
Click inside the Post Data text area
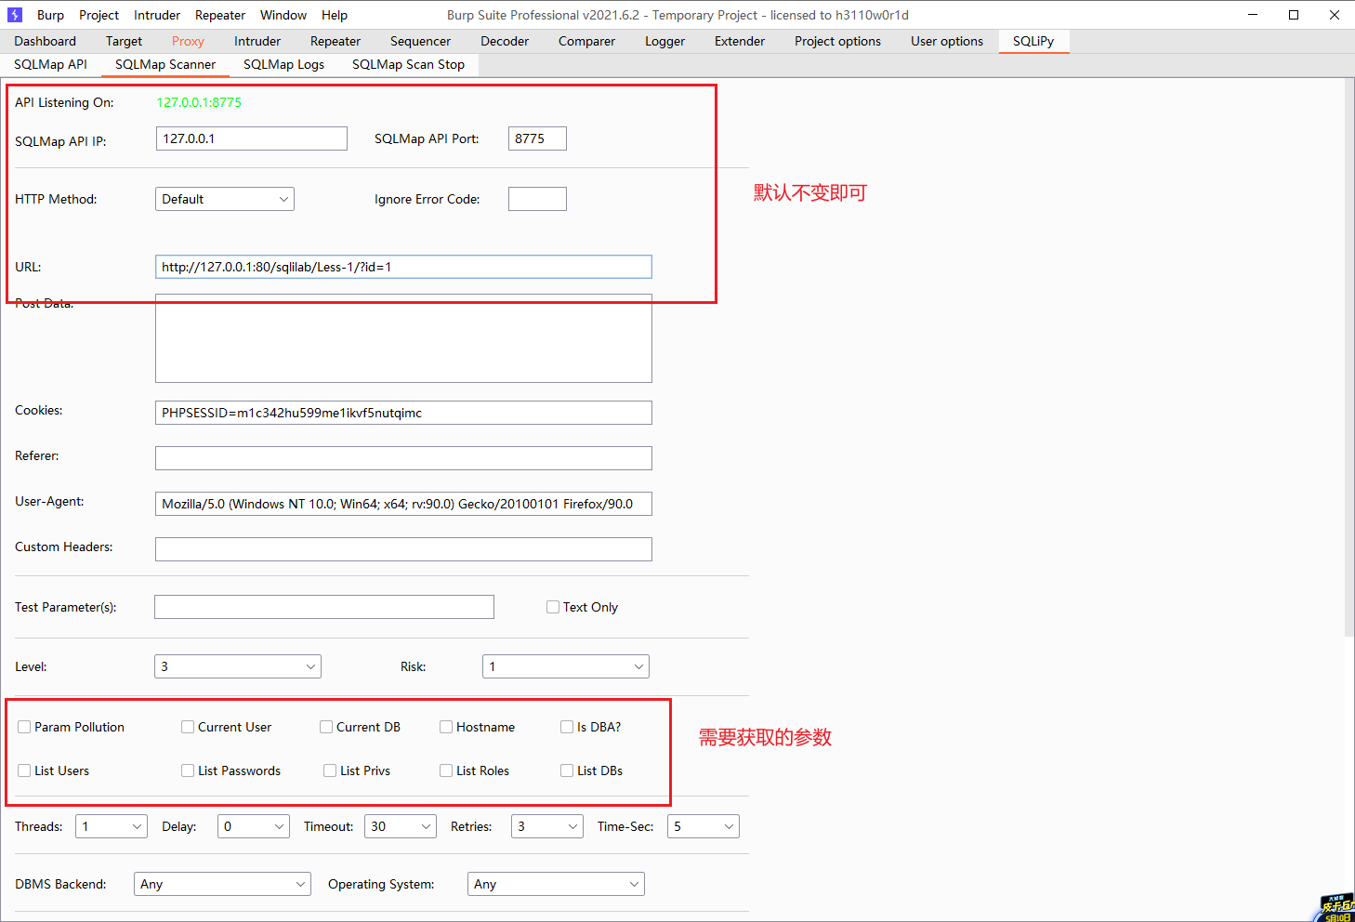tap(403, 338)
